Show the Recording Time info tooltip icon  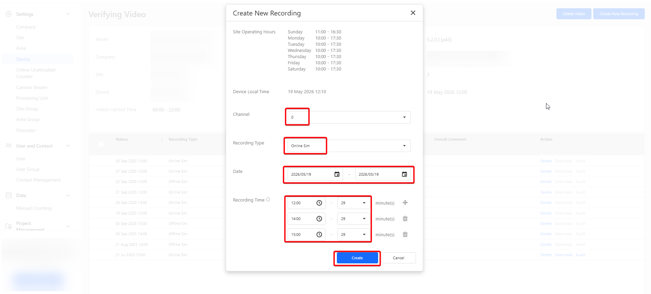(268, 199)
